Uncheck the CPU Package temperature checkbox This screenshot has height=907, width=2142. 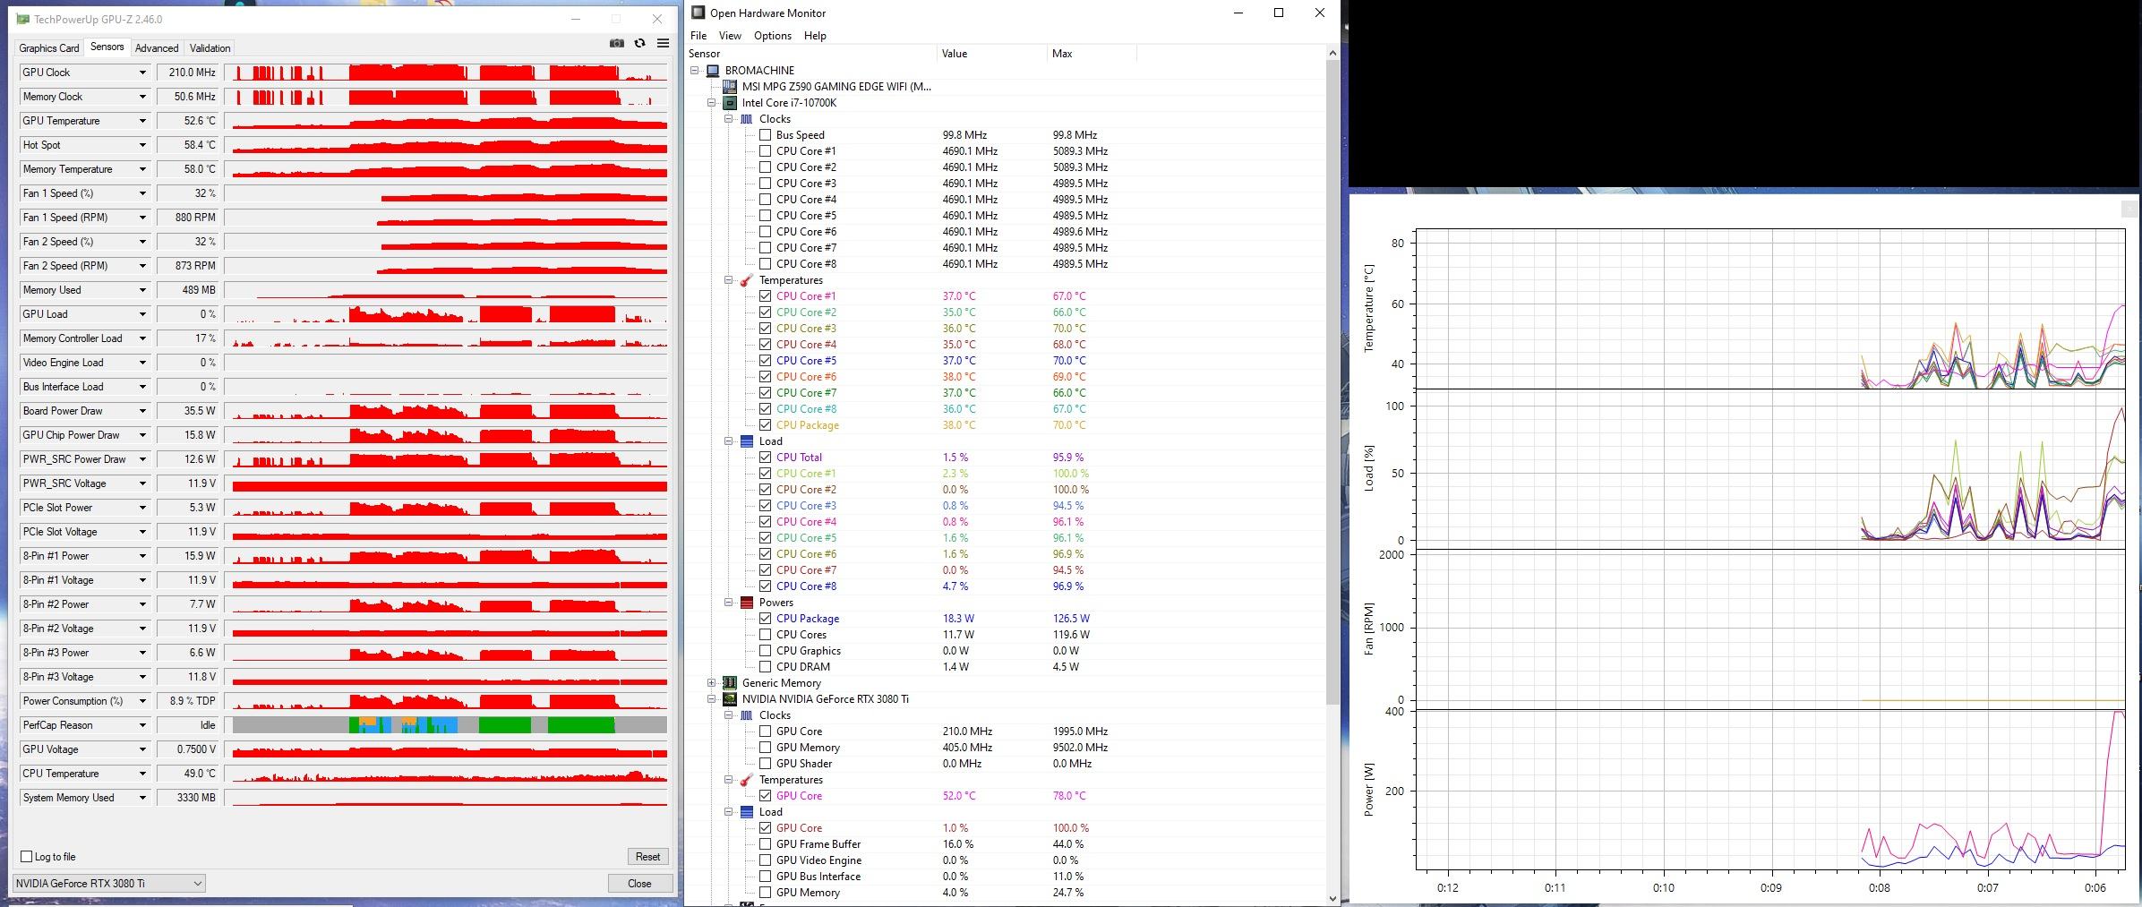point(765,425)
